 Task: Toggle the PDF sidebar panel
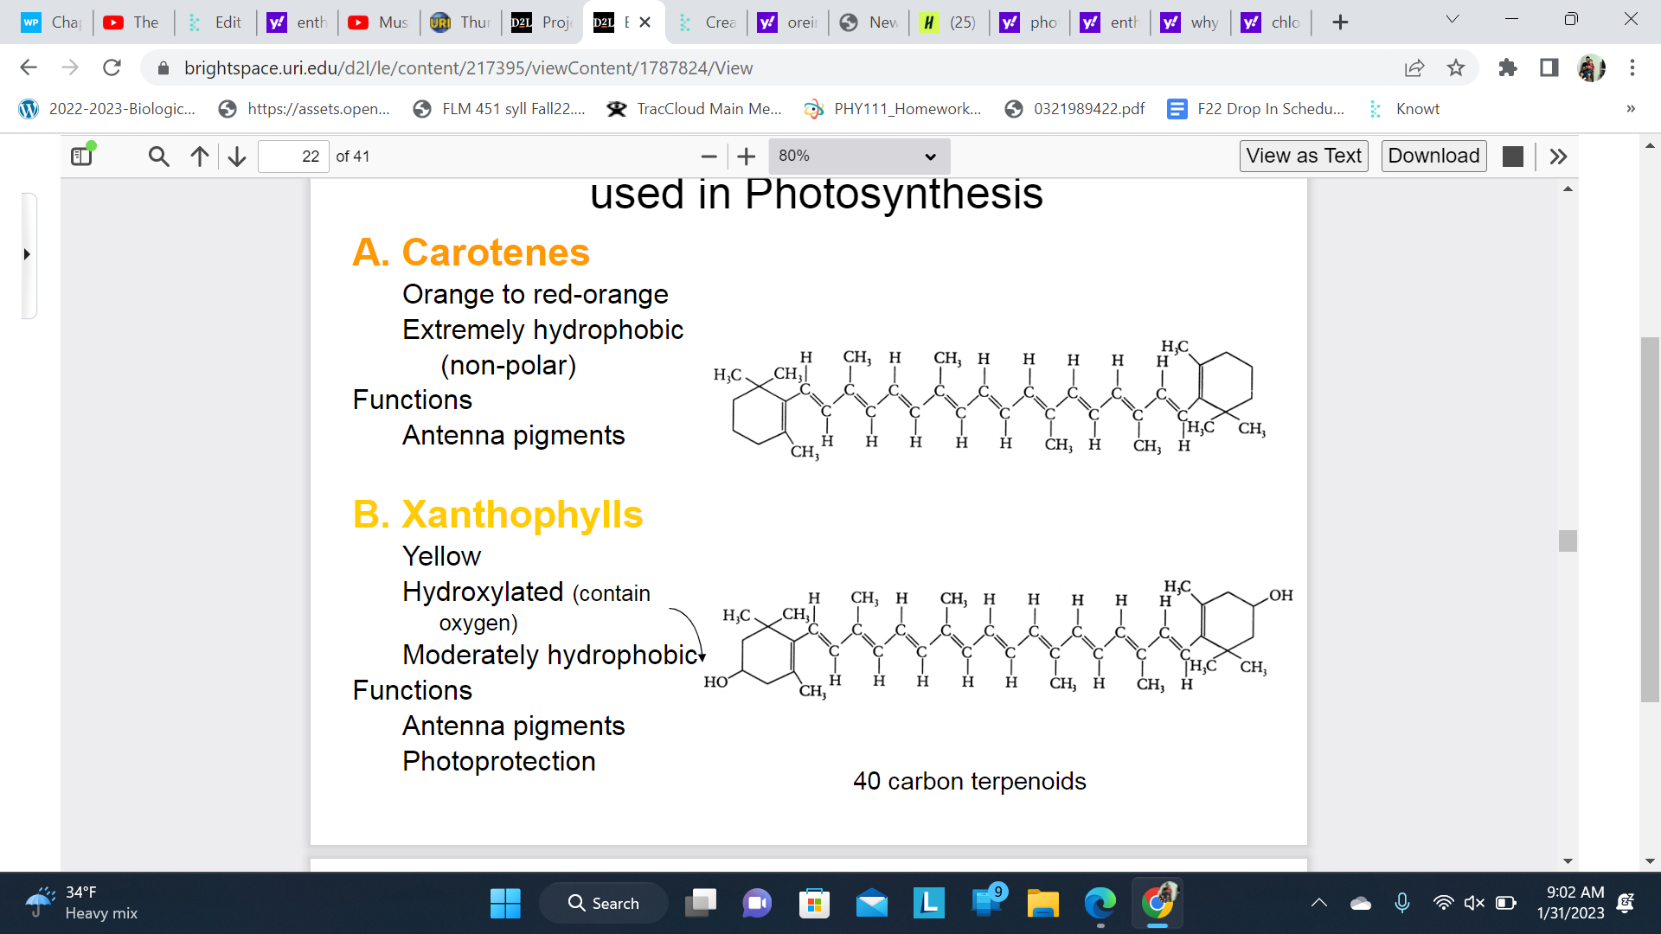tap(82, 156)
